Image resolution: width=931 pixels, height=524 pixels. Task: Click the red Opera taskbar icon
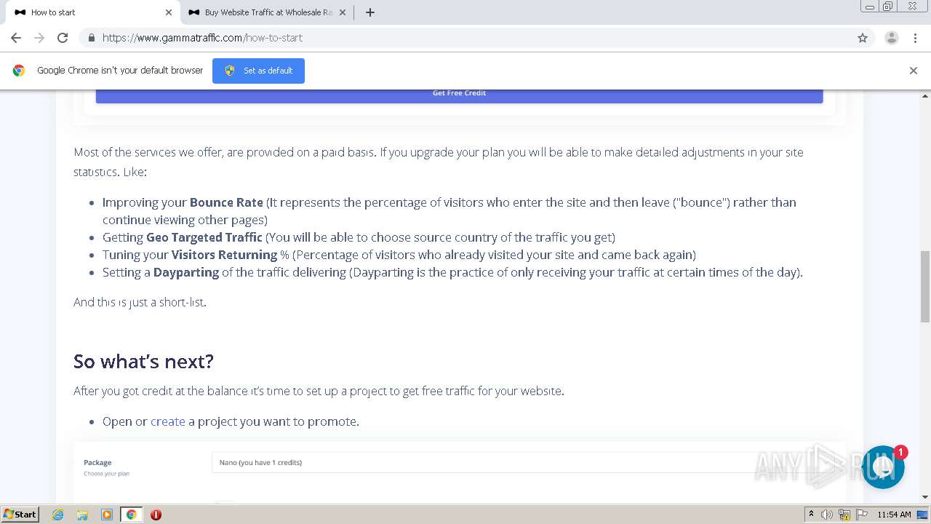(x=156, y=515)
